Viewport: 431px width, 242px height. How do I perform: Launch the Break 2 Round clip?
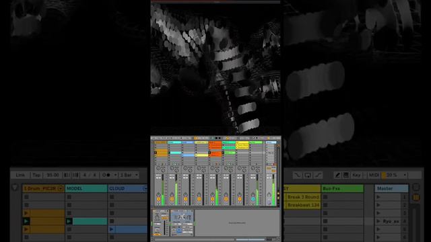coord(303,197)
